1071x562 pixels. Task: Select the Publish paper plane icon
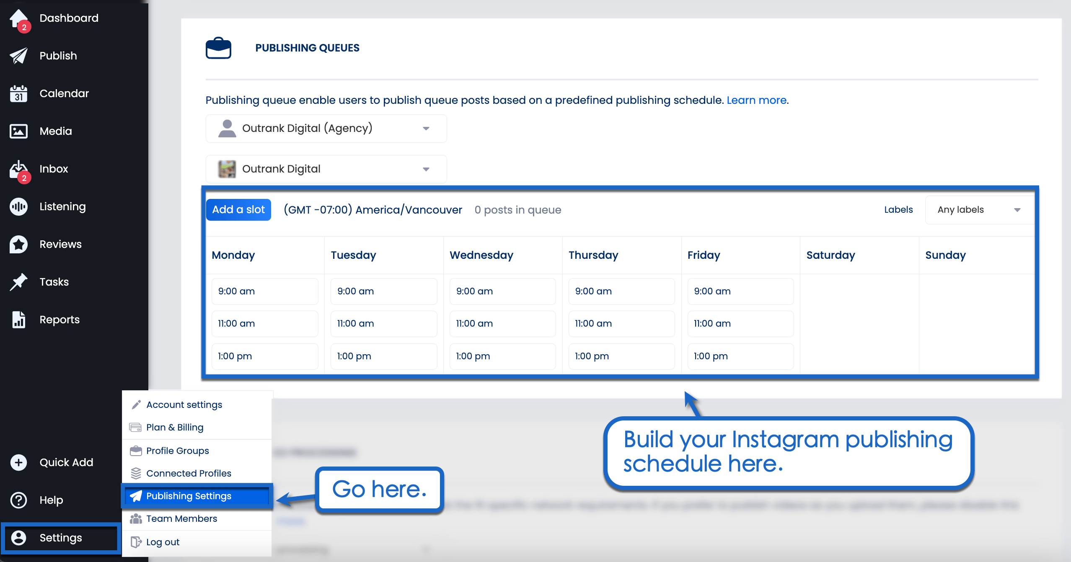pyautogui.click(x=18, y=55)
